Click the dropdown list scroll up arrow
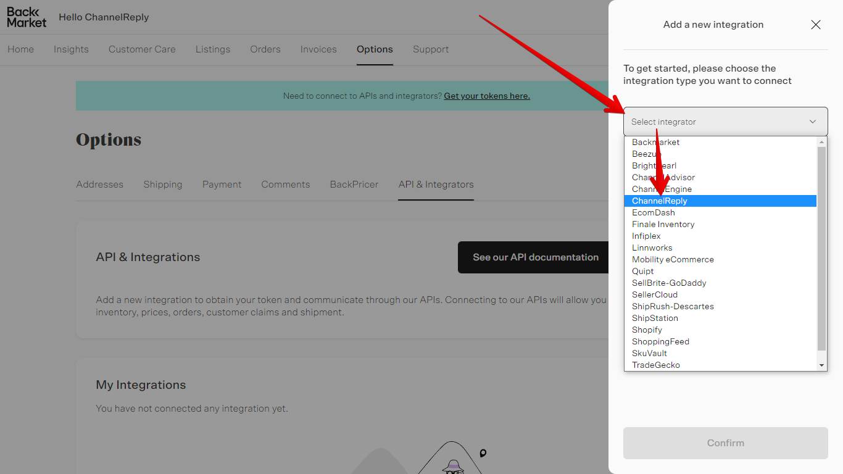The image size is (843, 474). tap(821, 142)
